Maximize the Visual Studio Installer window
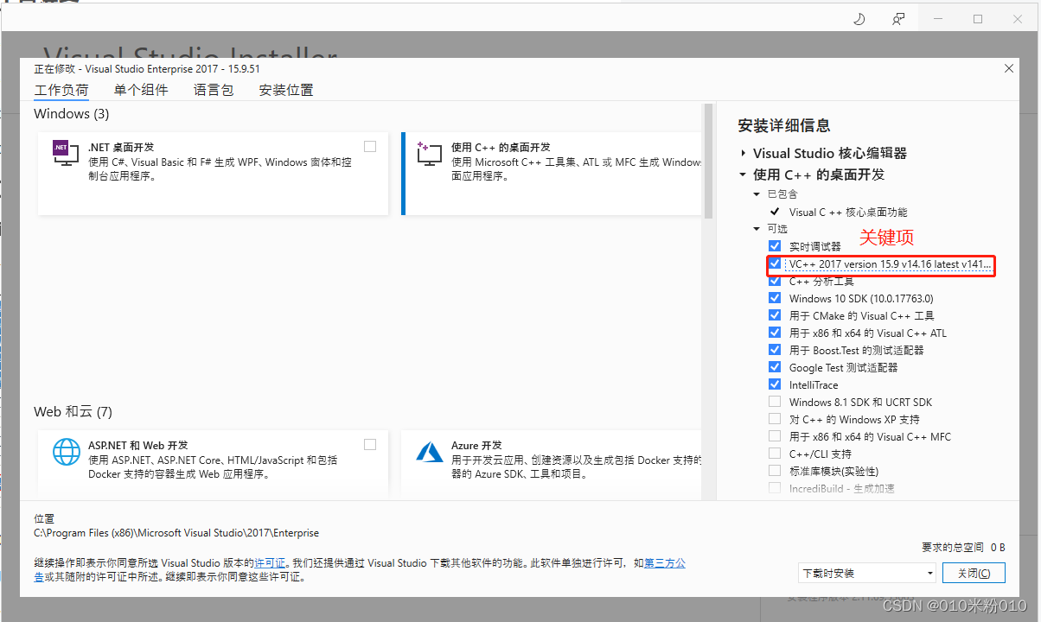 pyautogui.click(x=978, y=19)
